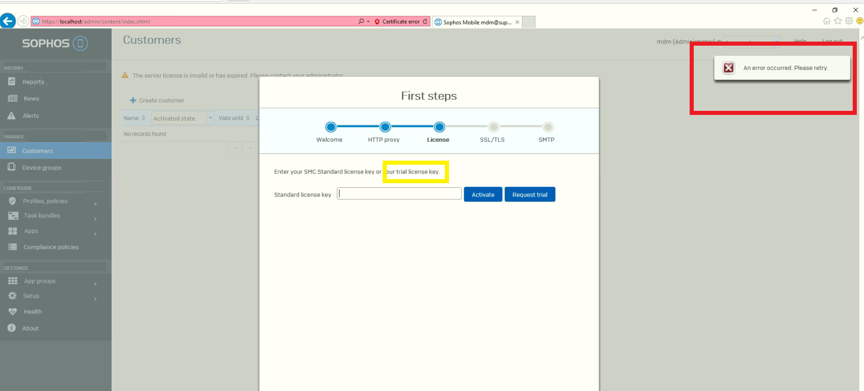Click the Compliance policies list icon
Viewport: 864px width, 391px height.
click(x=13, y=247)
